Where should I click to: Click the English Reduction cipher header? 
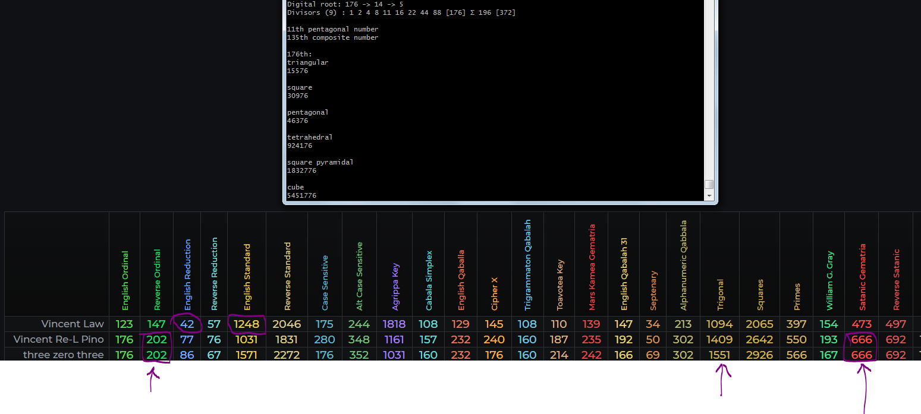[188, 274]
